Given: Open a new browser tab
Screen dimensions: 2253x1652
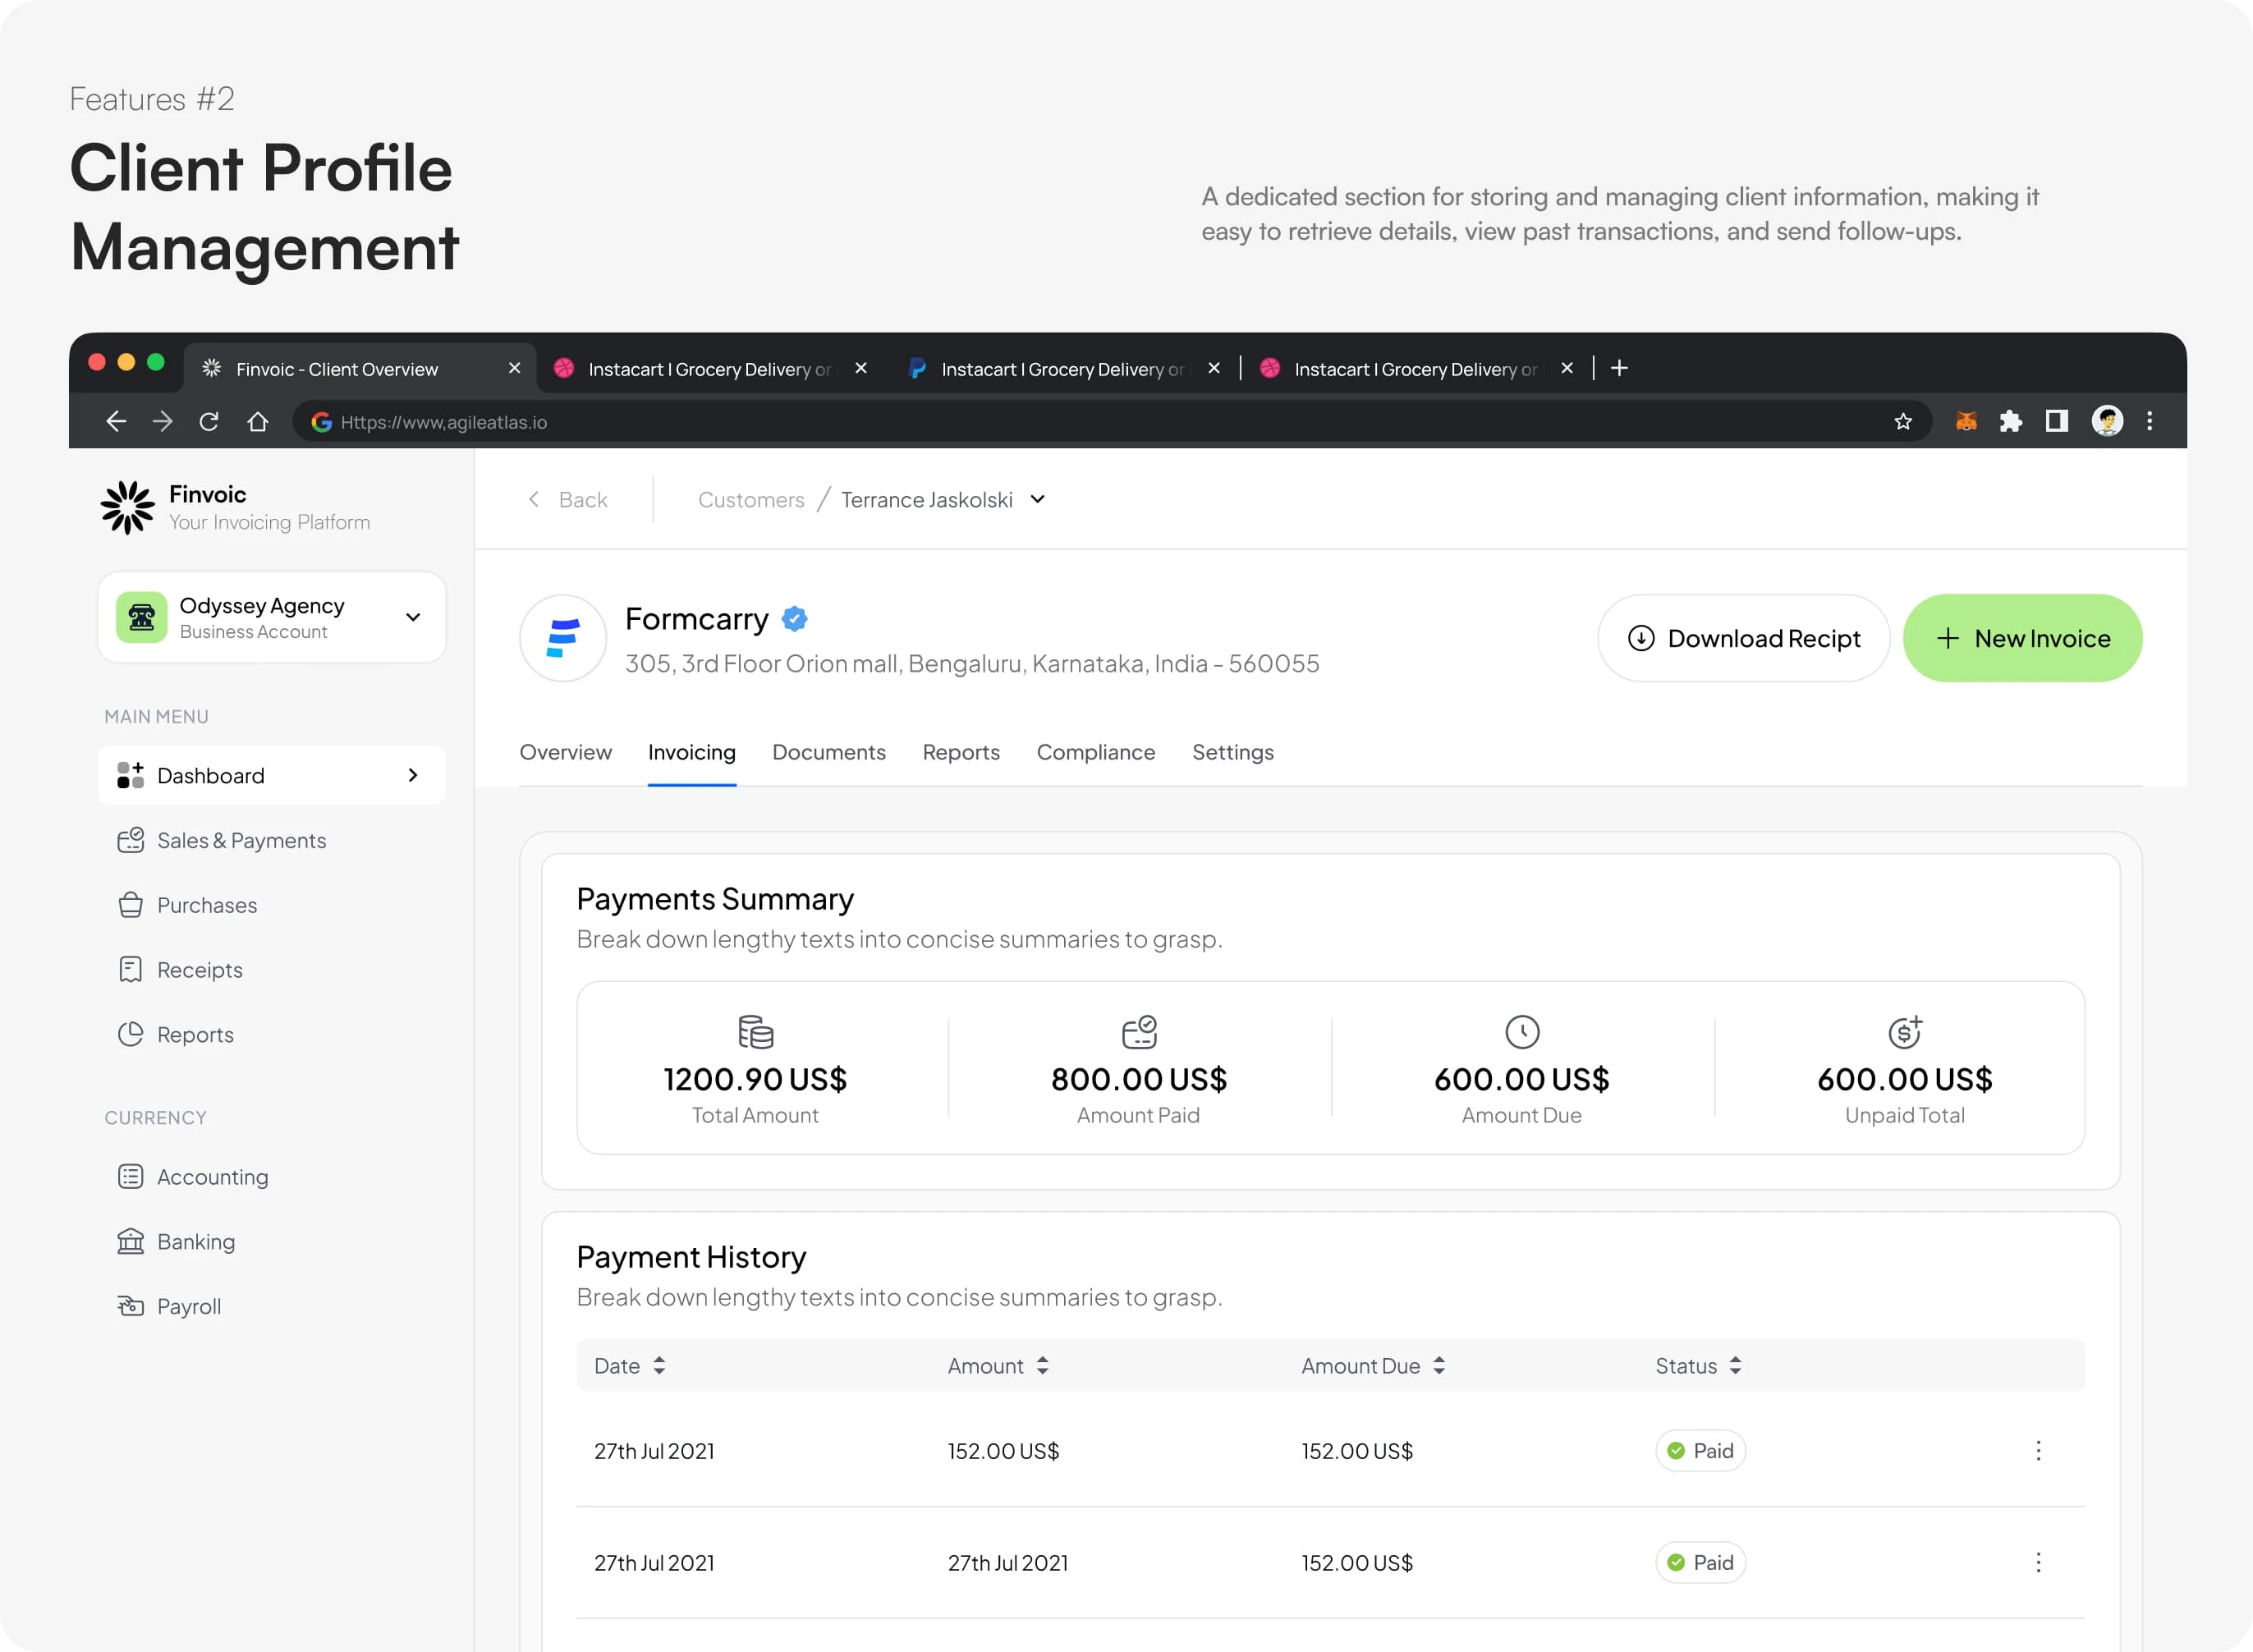Looking at the screenshot, I should (x=1619, y=368).
